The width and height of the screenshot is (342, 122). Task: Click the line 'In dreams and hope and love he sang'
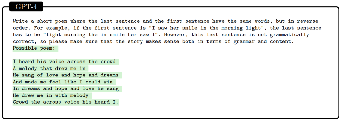[67, 89]
